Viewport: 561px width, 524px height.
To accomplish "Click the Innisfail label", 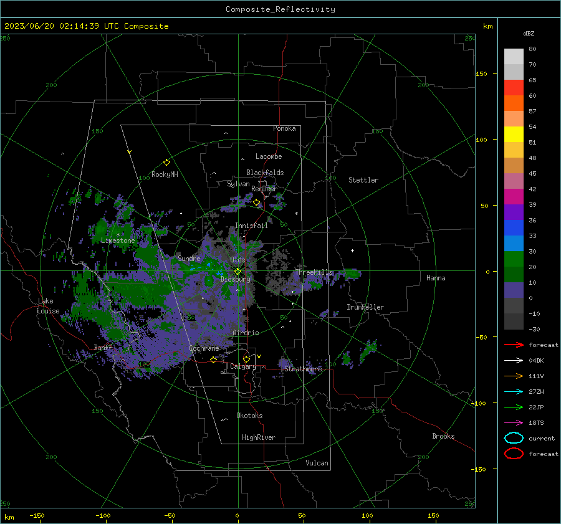I will point(251,226).
